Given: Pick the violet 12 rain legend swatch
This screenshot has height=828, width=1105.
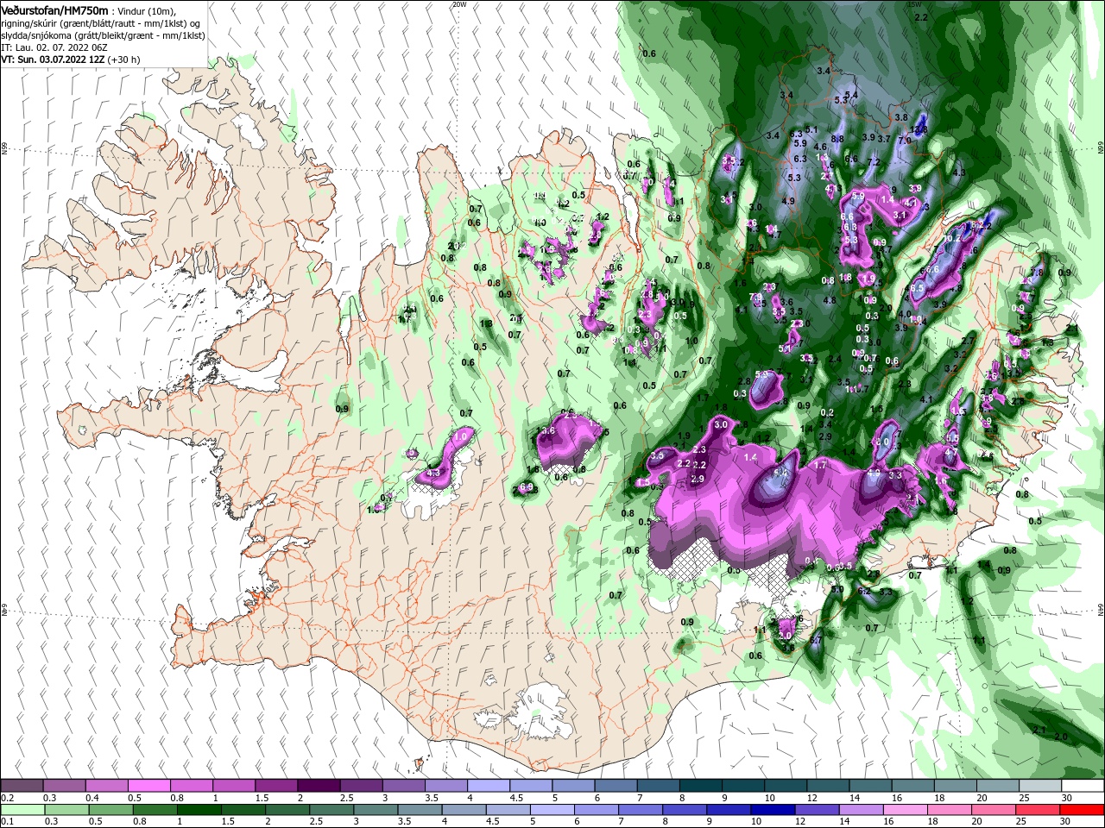Looking at the screenshot, I should click(815, 810).
